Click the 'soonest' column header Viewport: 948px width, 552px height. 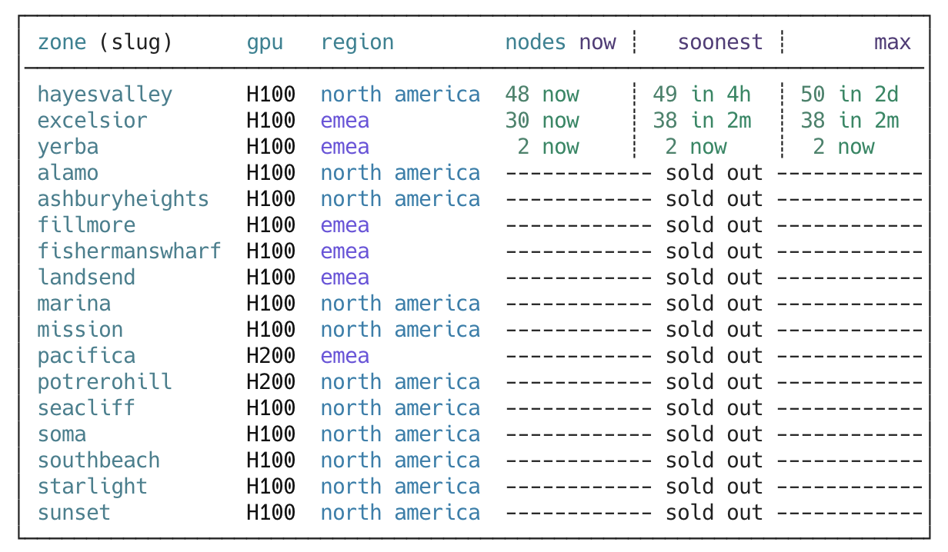click(x=720, y=42)
